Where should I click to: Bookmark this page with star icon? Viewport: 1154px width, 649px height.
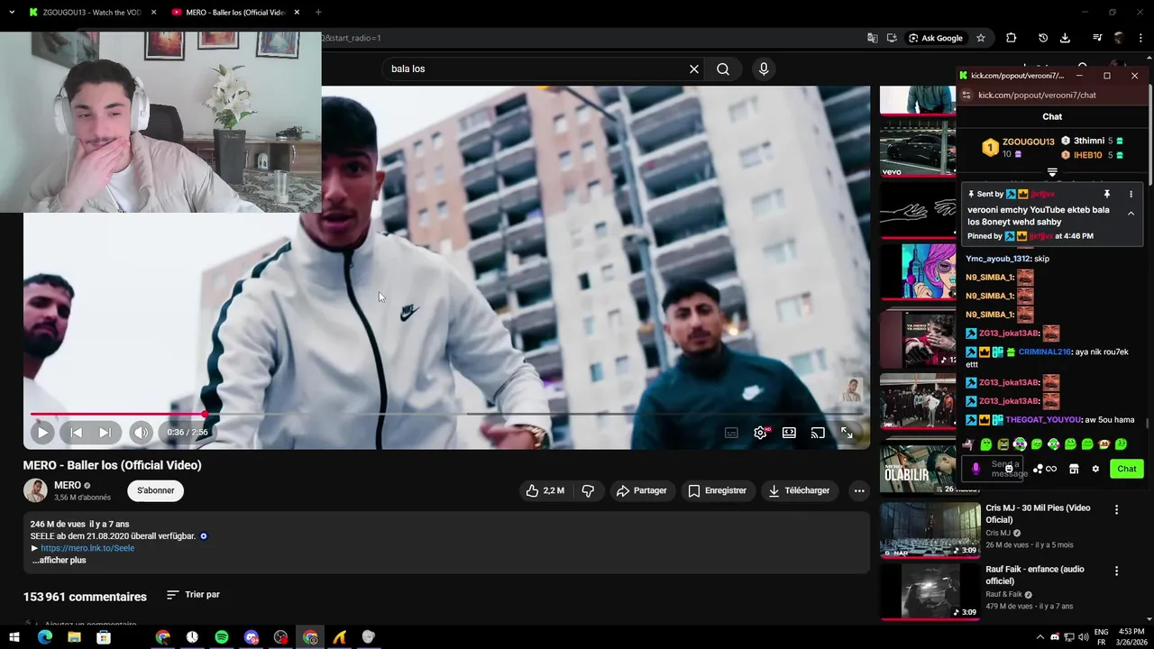point(981,38)
